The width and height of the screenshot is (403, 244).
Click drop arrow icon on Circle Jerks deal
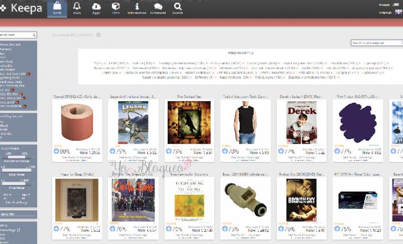pos(112,229)
